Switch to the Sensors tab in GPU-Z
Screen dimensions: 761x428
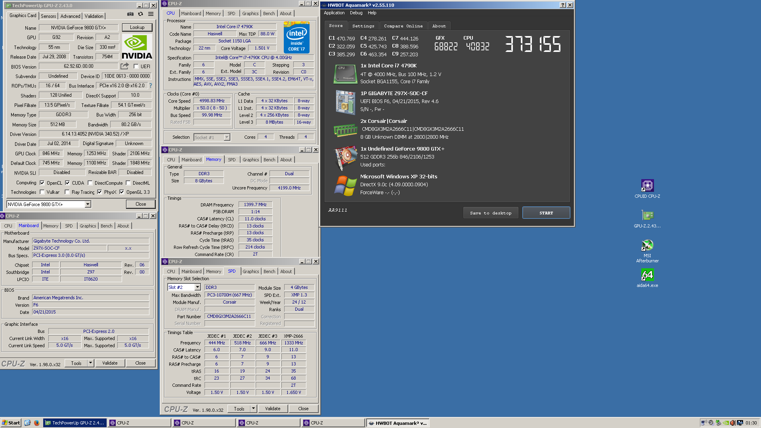48,16
